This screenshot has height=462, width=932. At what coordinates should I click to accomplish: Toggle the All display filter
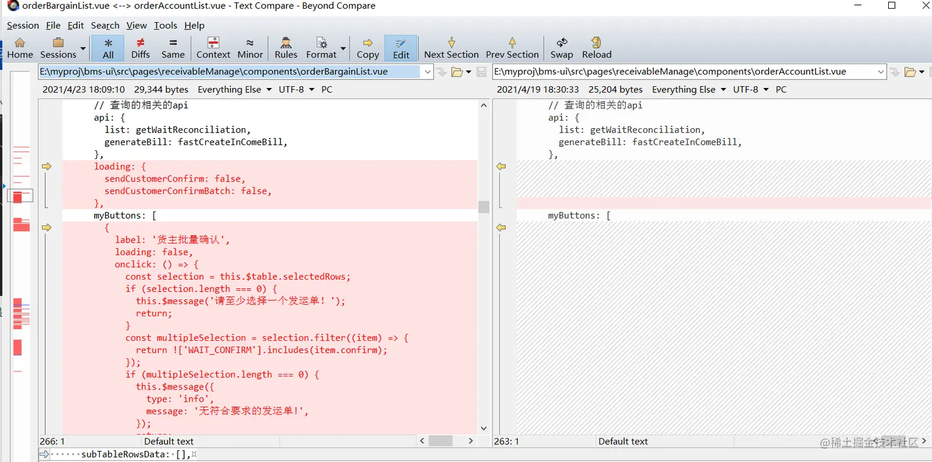(108, 48)
